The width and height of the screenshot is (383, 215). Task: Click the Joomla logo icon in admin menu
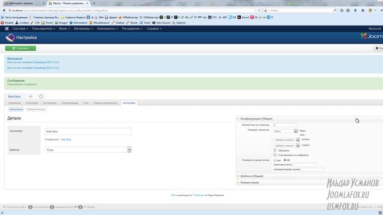tap(7, 29)
